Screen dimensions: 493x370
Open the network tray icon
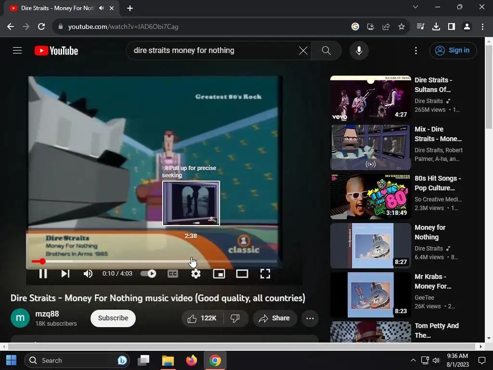tap(425, 360)
